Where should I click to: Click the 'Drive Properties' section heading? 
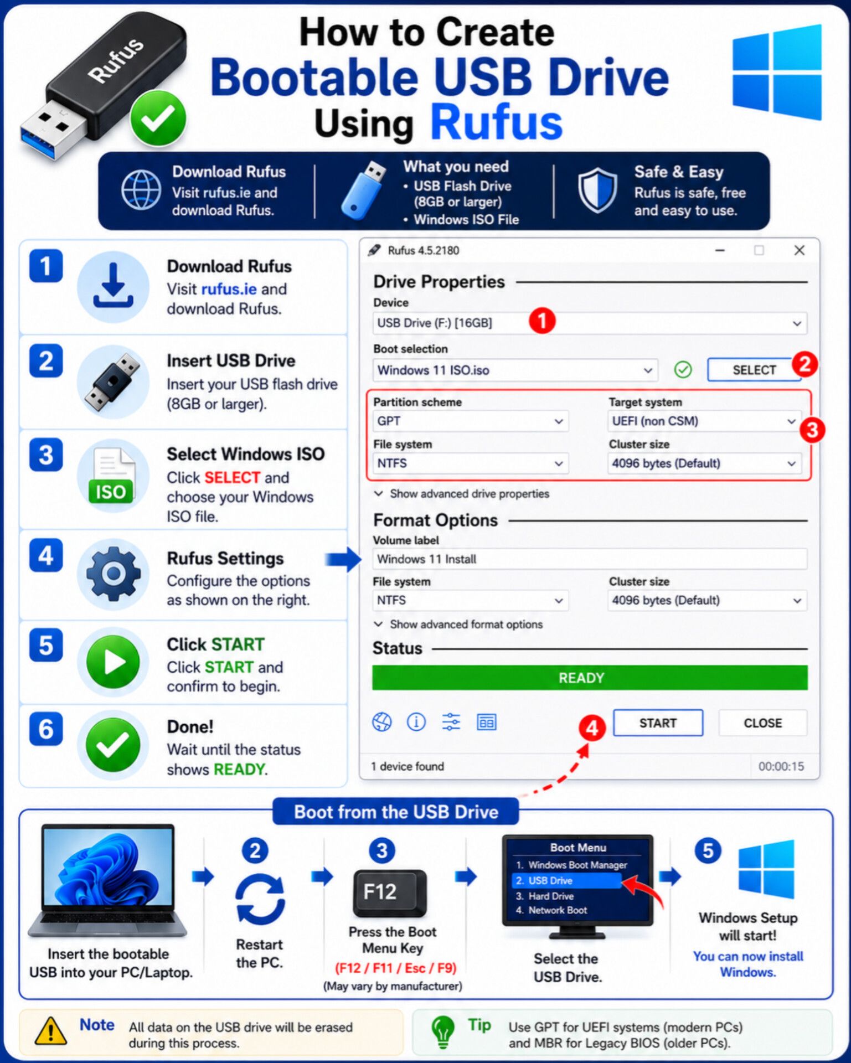coord(439,282)
